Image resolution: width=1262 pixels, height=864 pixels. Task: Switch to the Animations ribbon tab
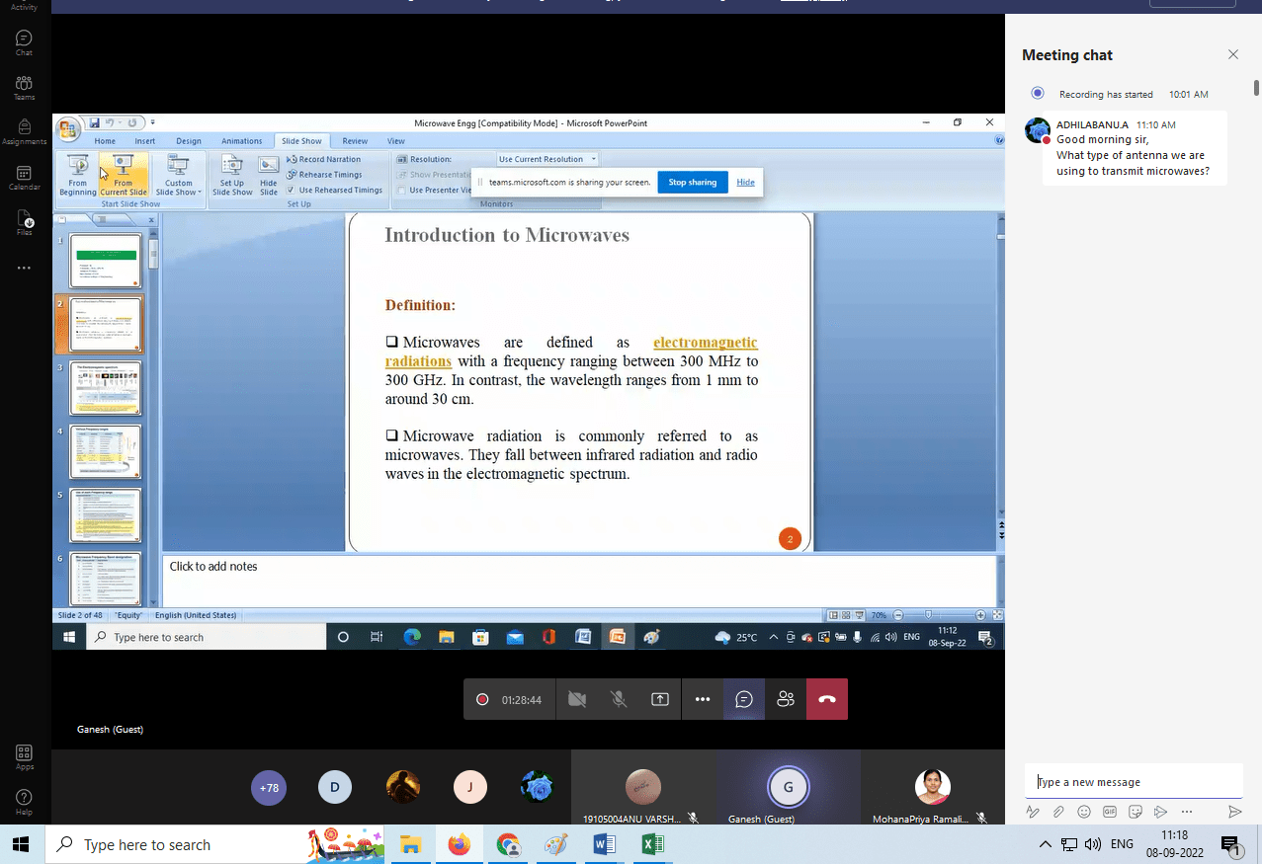(x=241, y=141)
